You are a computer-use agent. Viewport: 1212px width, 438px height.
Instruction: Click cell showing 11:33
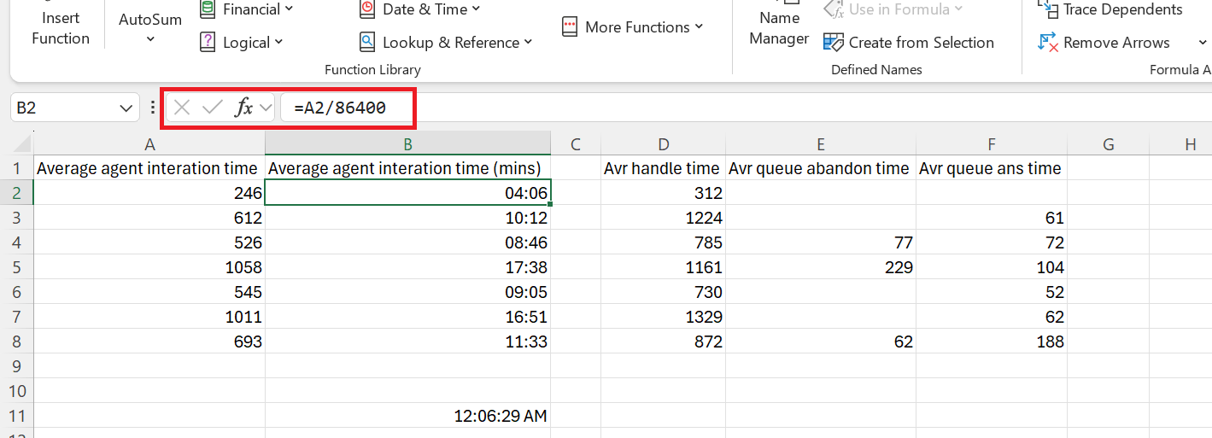(407, 342)
